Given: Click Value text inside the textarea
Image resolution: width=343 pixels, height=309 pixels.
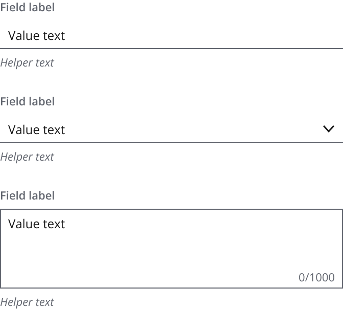Looking at the screenshot, I should [x=37, y=224].
